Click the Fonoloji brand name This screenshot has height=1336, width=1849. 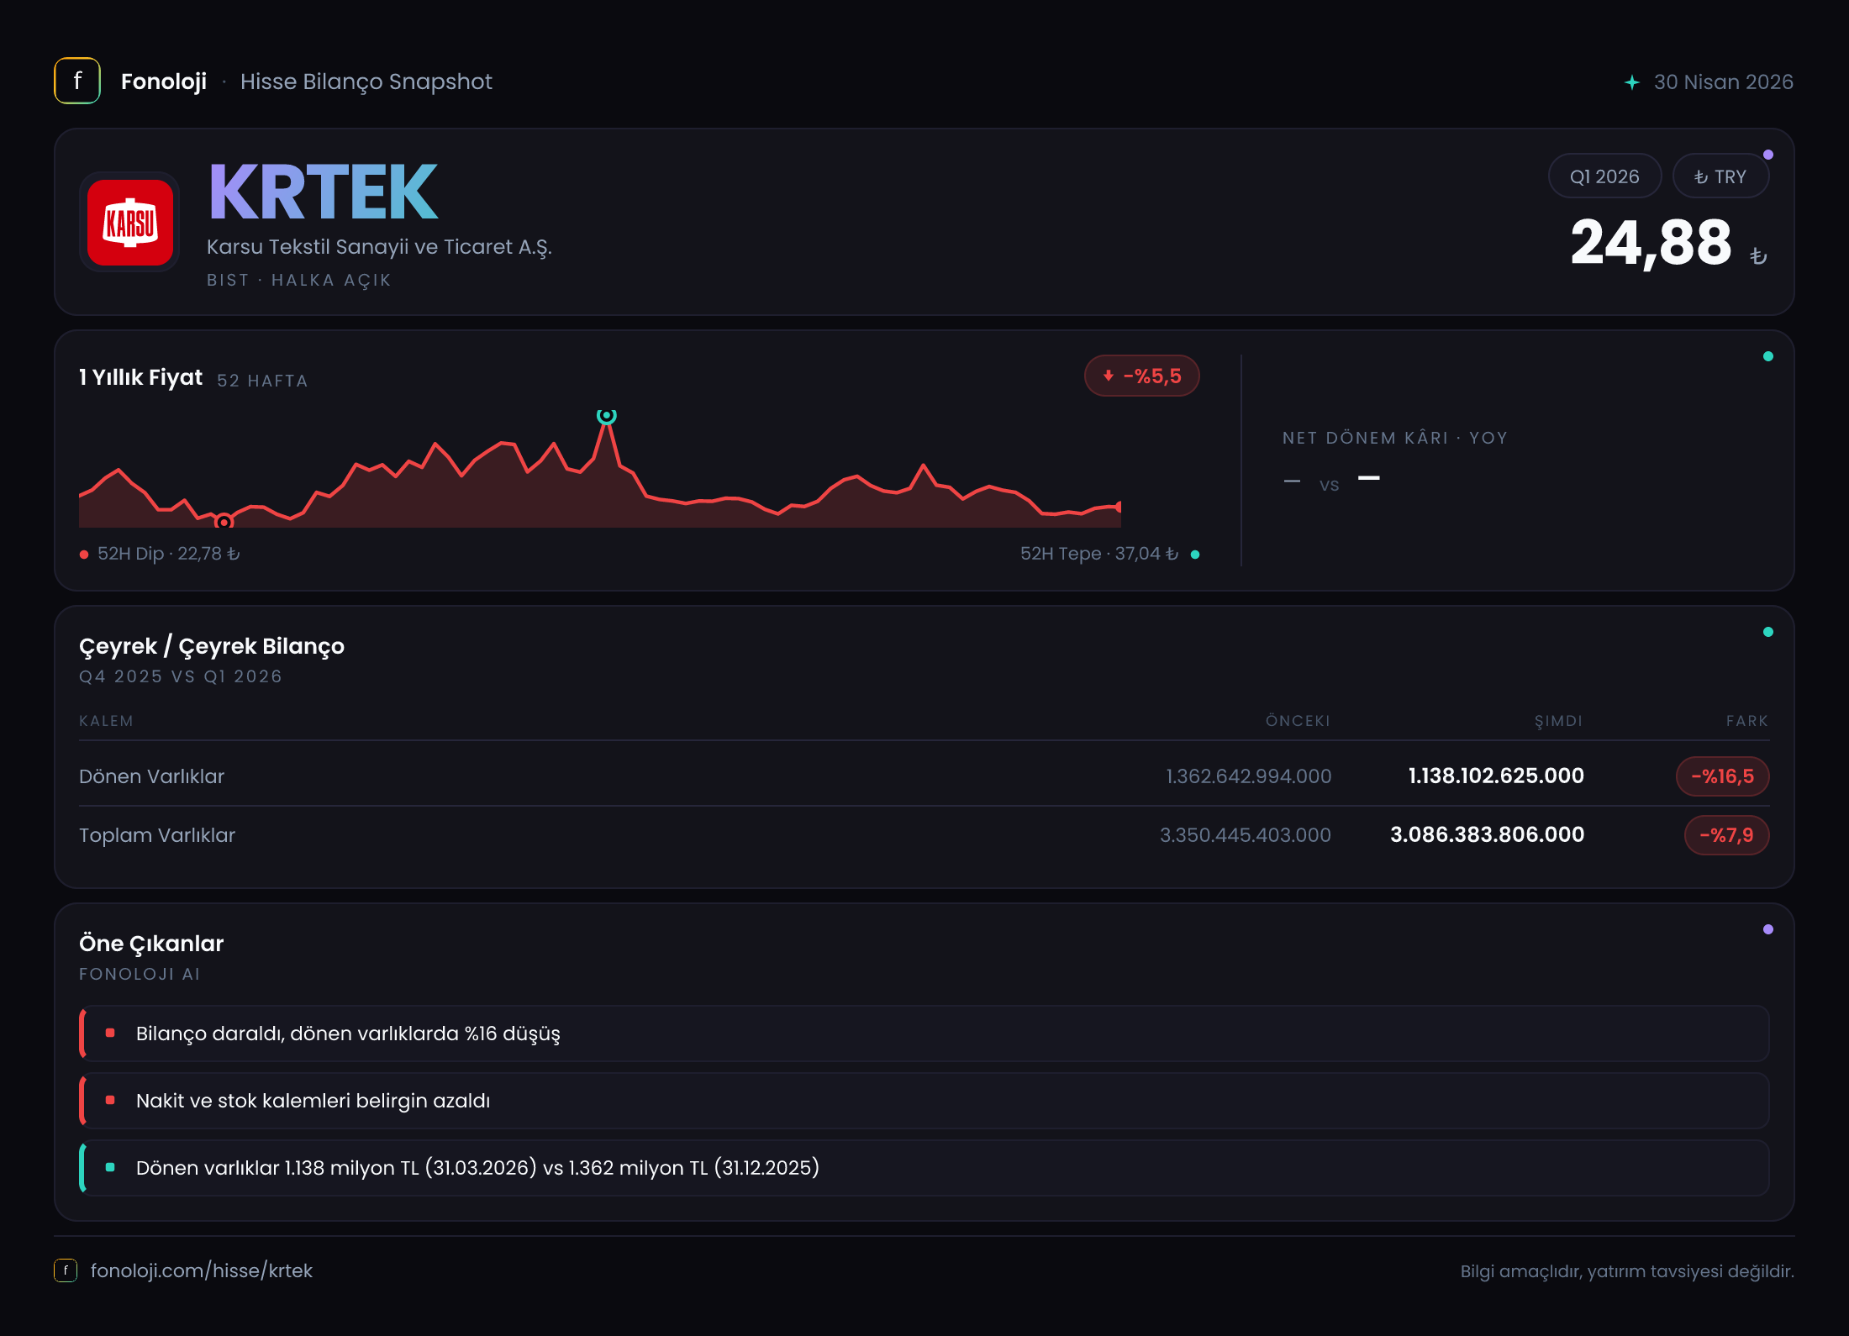[164, 82]
